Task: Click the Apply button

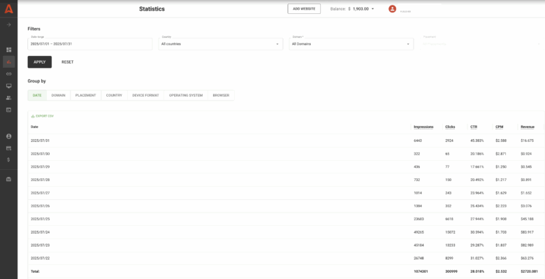Action: pyautogui.click(x=40, y=62)
